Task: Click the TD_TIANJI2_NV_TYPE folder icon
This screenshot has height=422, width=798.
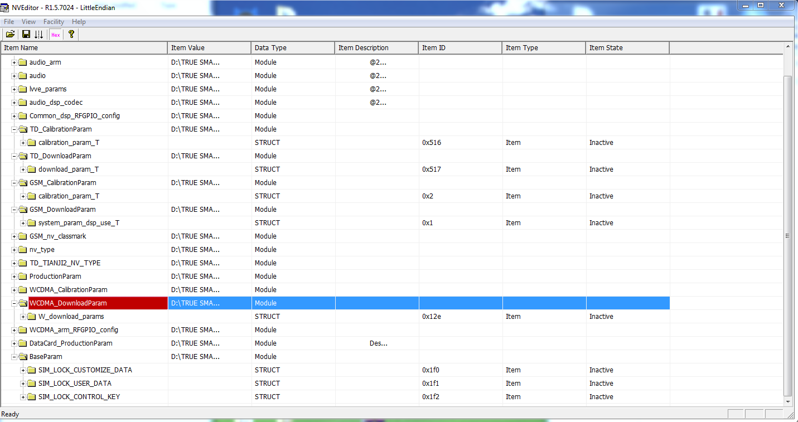Action: click(23, 263)
